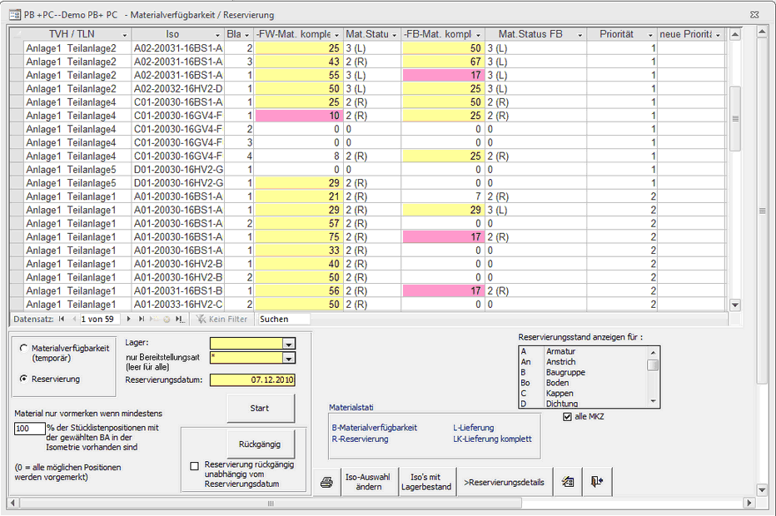Open the Iso column filter arrow

click(x=218, y=35)
